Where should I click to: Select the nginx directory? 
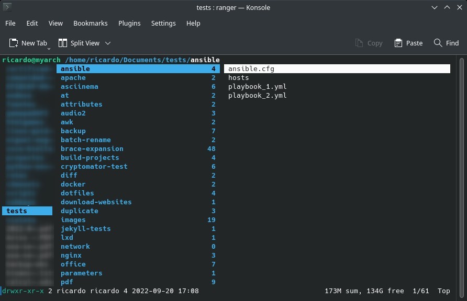point(138,256)
